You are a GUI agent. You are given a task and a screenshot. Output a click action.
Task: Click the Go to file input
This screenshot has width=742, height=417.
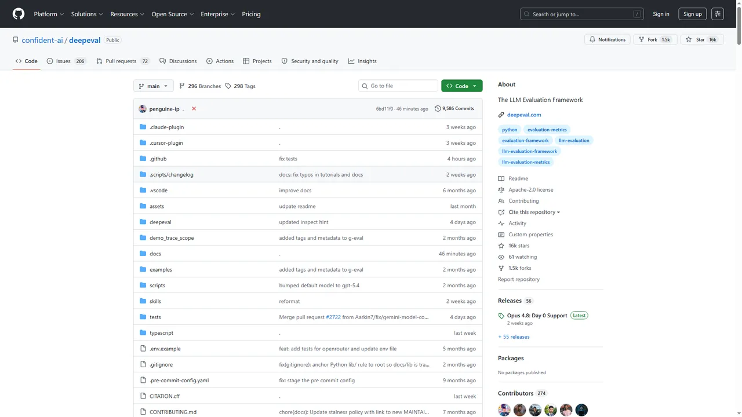[398, 86]
